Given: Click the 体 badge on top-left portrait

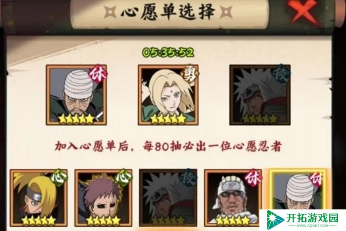Looking at the screenshot, I should click(98, 74).
